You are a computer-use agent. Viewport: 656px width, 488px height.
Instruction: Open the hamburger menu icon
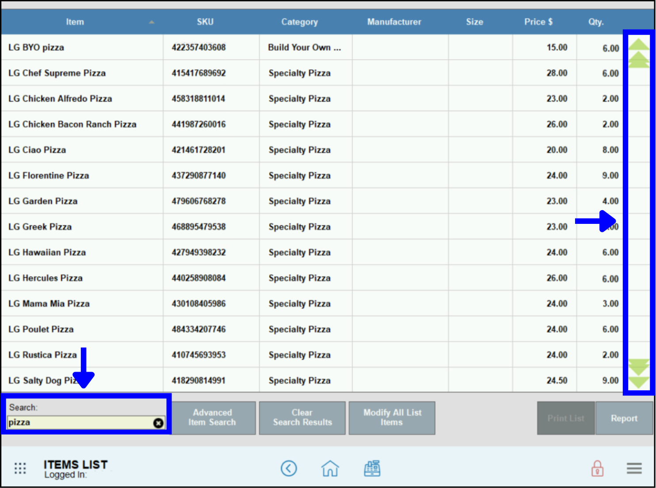[634, 468]
